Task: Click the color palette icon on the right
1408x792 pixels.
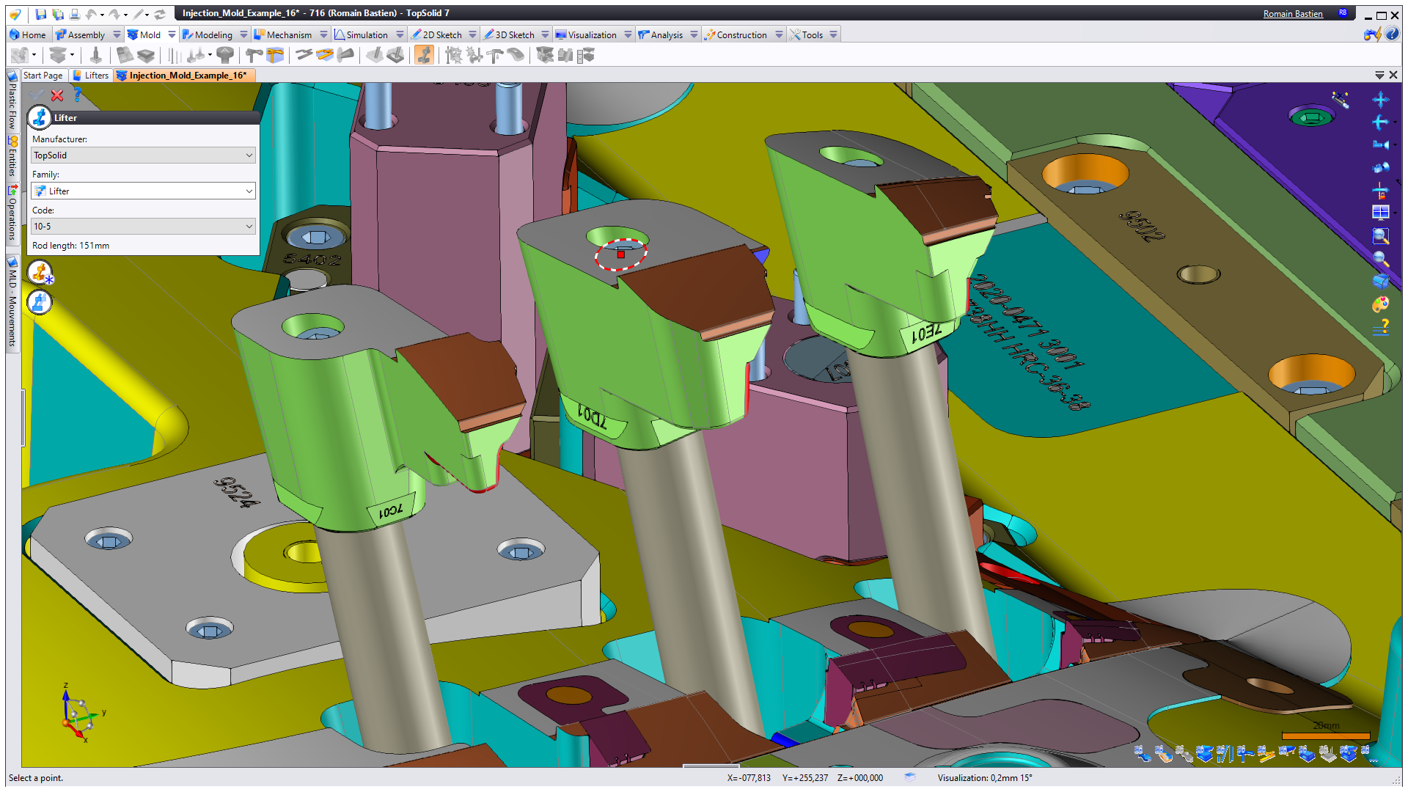Action: (x=1380, y=304)
